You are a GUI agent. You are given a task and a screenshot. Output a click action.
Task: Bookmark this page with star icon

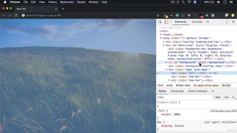pos(158,16)
